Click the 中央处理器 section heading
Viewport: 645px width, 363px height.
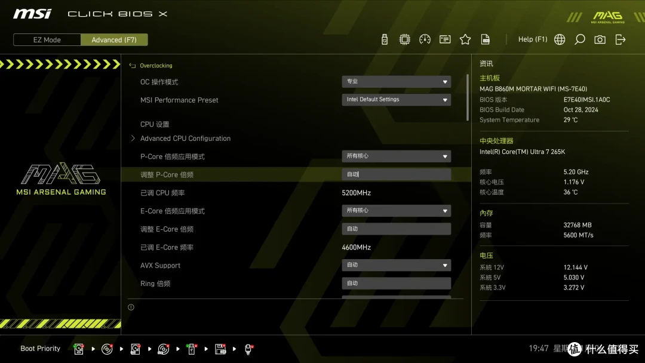[496, 140]
